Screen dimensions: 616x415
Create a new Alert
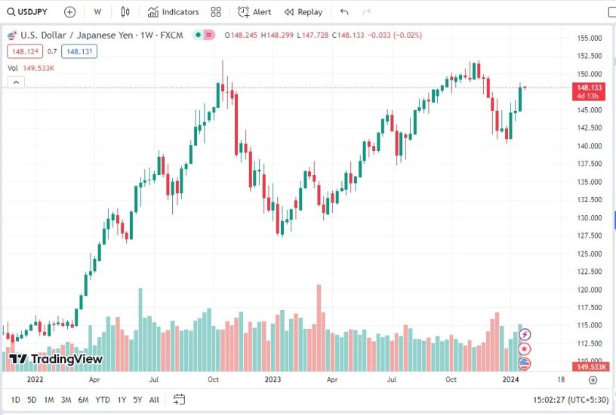[254, 12]
